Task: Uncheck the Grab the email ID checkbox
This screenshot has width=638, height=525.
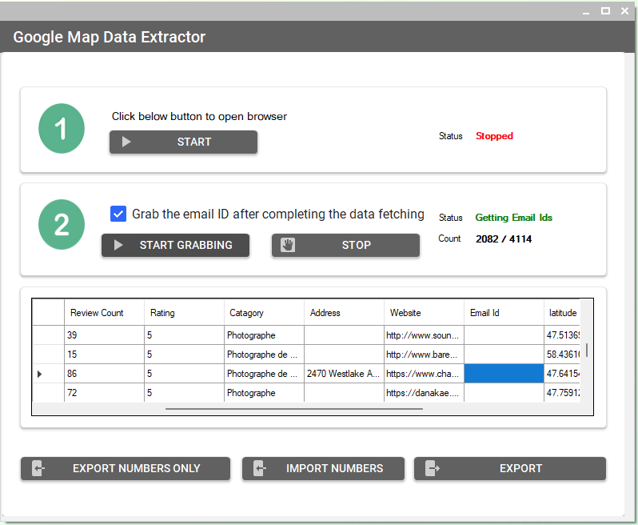Action: pyautogui.click(x=118, y=214)
